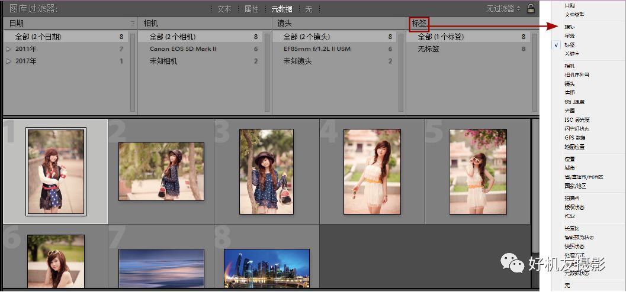Choose 相机序列号 in the column menu
Image resolution: width=626 pixels, height=292 pixels.
[576, 74]
